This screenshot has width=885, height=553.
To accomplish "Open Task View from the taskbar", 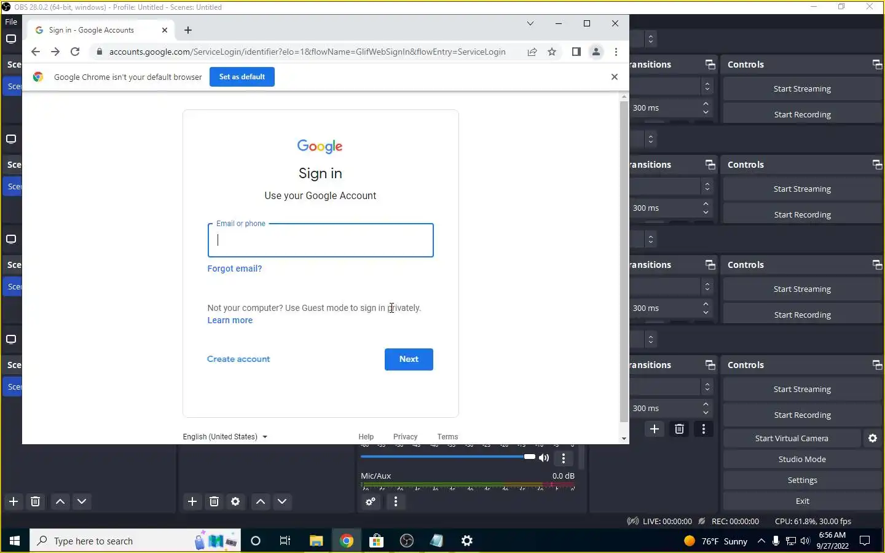I will [x=285, y=541].
